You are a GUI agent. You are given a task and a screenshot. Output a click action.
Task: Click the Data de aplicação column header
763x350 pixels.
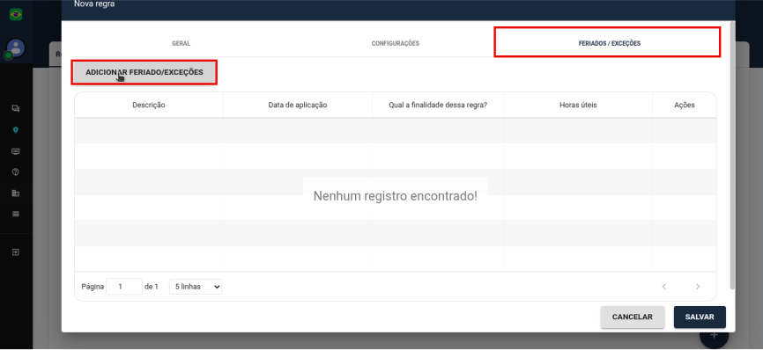coord(298,105)
